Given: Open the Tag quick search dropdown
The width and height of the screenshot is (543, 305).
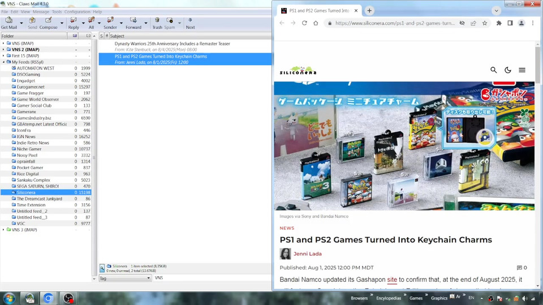Looking at the screenshot, I should point(125,278).
